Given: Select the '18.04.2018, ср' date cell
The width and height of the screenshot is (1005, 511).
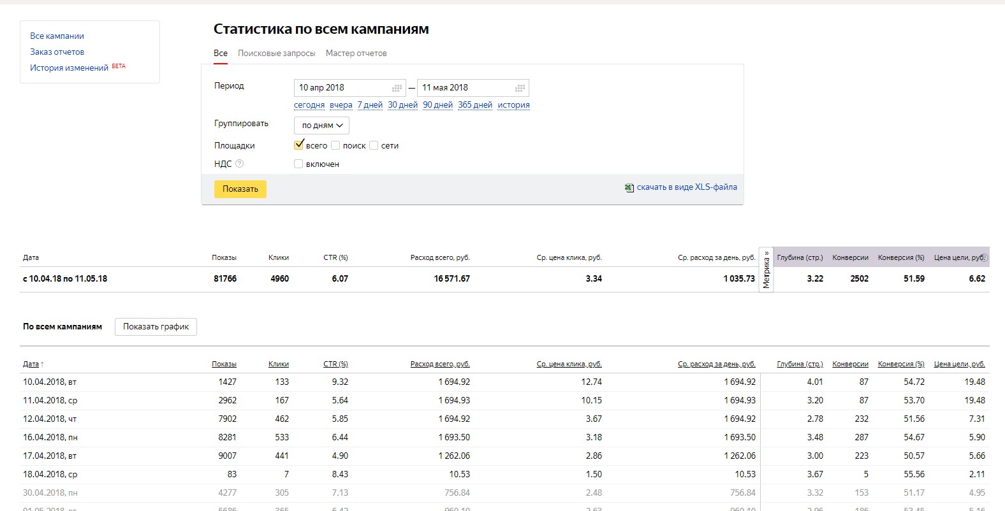Looking at the screenshot, I should [50, 474].
